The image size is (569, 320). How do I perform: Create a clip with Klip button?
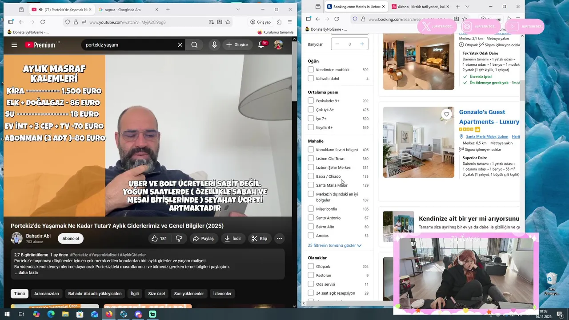[259, 239]
